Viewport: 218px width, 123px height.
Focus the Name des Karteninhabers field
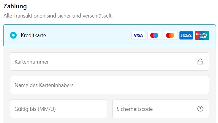pyautogui.click(x=110, y=85)
